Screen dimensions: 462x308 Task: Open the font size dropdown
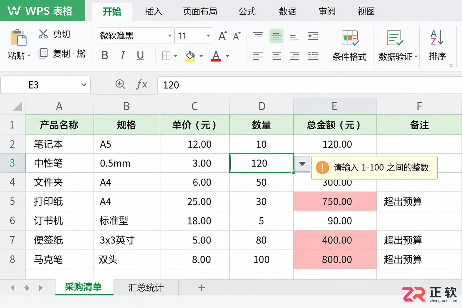(x=208, y=36)
